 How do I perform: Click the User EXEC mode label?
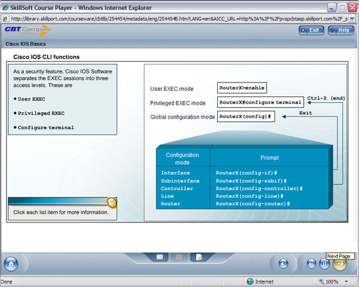click(172, 89)
